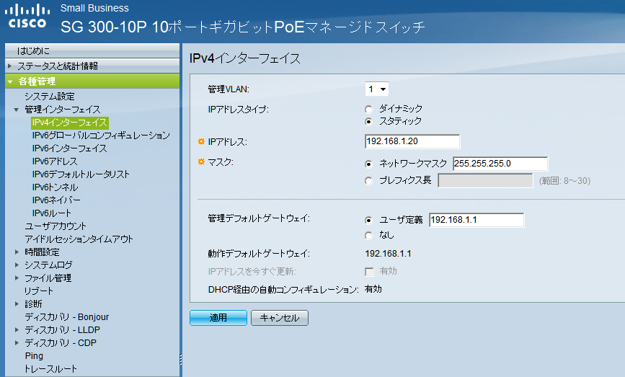Open リブート page
The height and width of the screenshot is (377, 625).
pos(39,291)
